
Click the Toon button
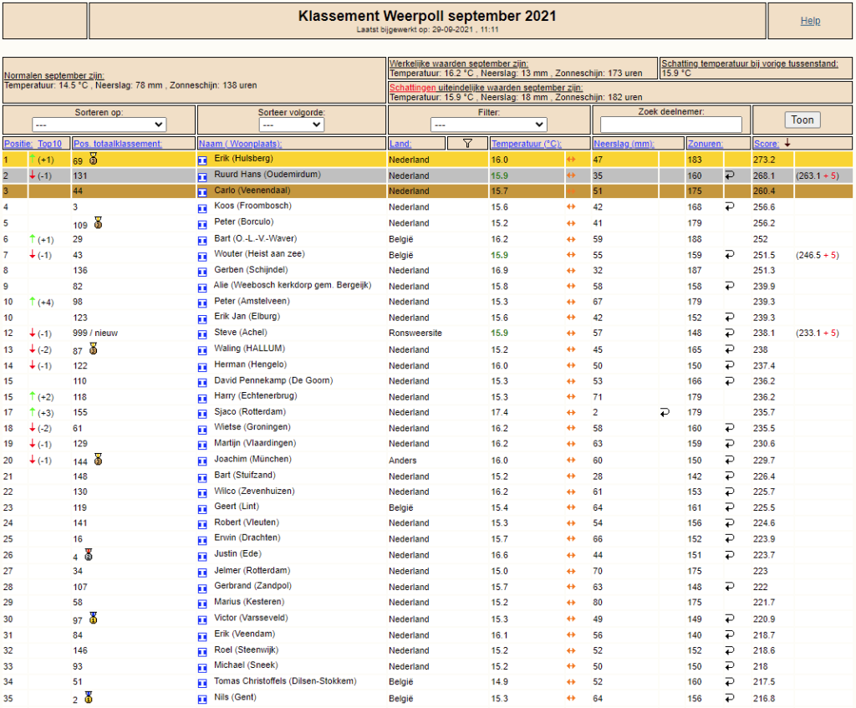pos(802,120)
